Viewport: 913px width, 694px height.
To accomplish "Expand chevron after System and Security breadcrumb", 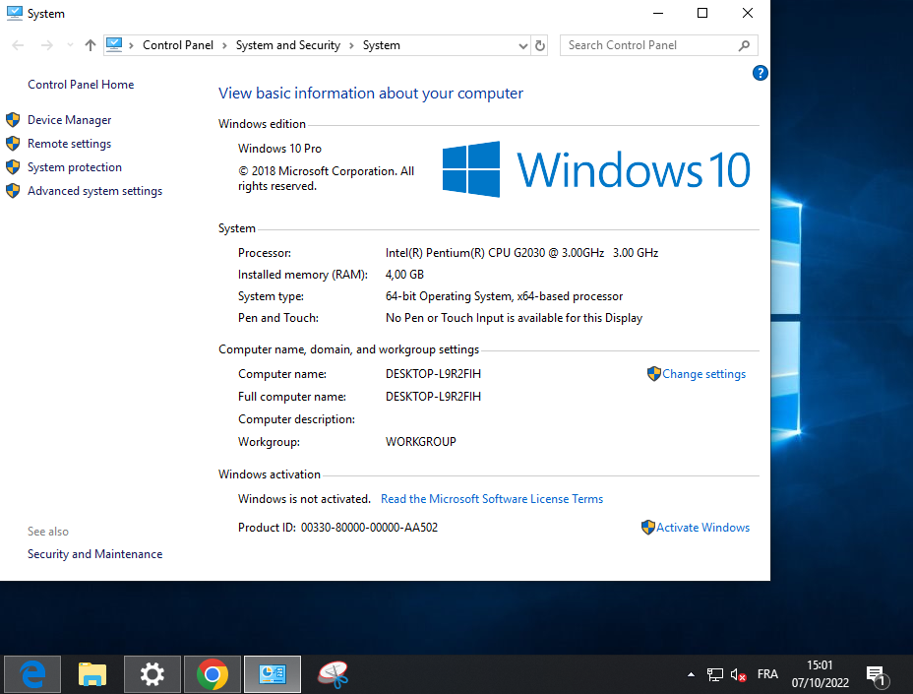I will coord(351,45).
